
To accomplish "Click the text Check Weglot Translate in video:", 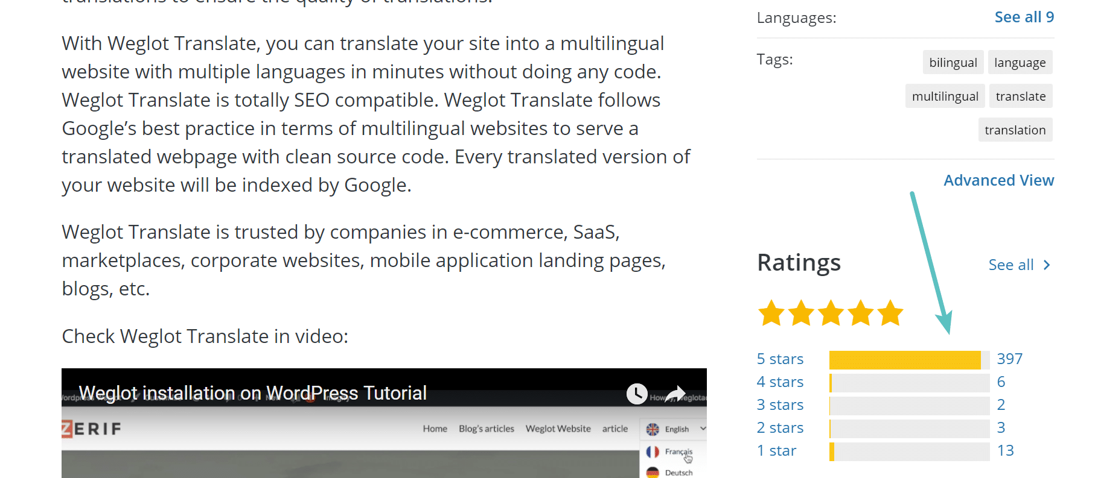I will click(x=205, y=336).
